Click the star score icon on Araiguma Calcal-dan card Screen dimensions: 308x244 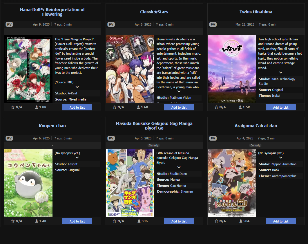pos(216,221)
